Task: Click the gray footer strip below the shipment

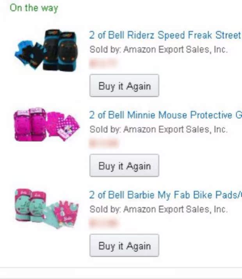Action: pyautogui.click(x=121, y=273)
